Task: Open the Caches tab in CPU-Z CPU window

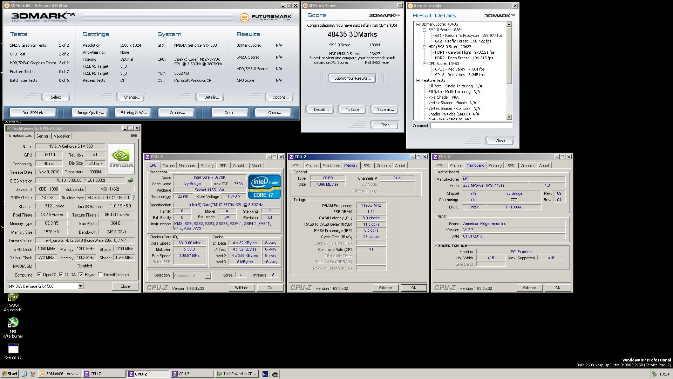Action: click(168, 166)
